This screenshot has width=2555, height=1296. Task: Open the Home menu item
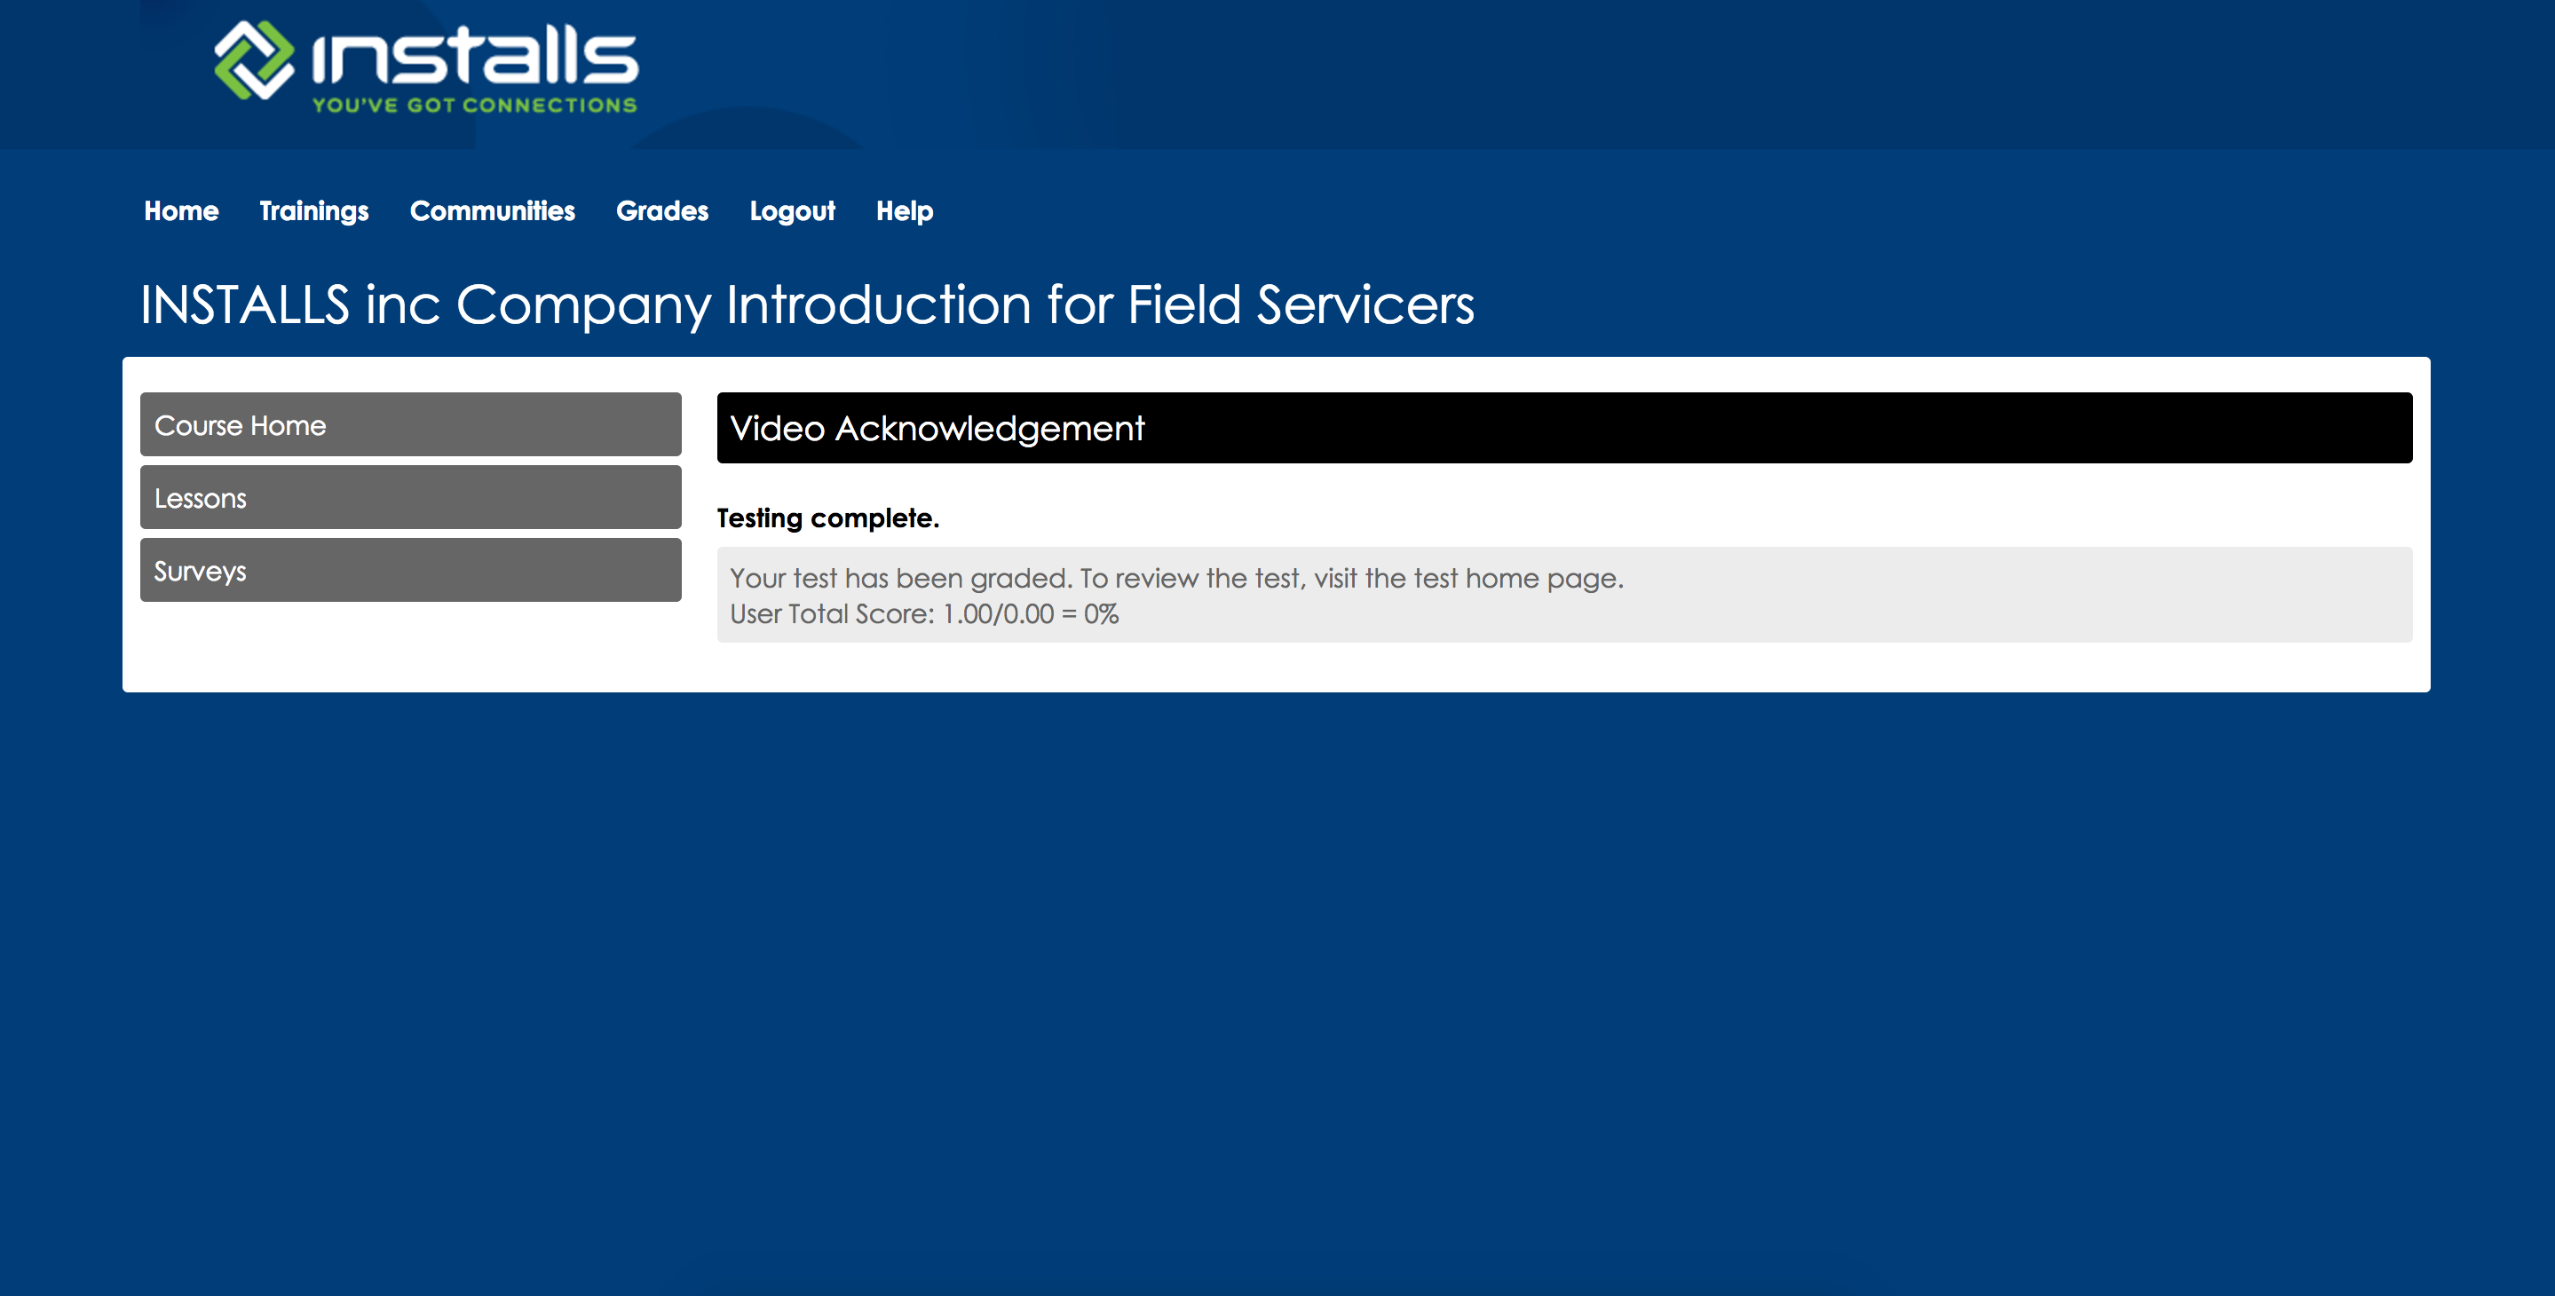pyautogui.click(x=180, y=211)
